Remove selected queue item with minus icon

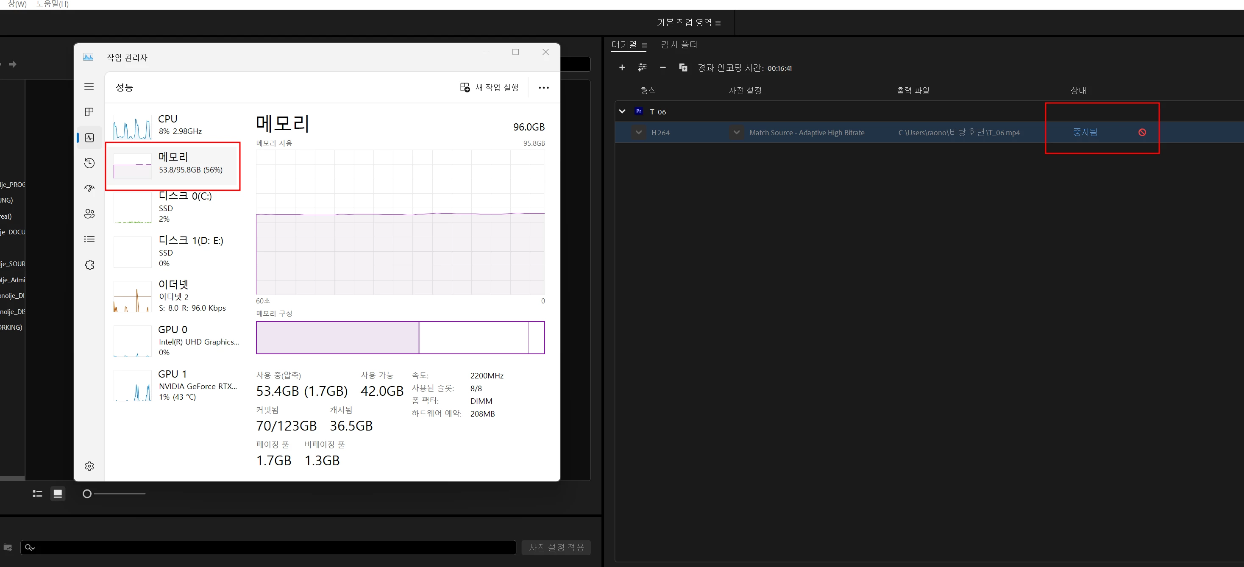click(x=662, y=68)
